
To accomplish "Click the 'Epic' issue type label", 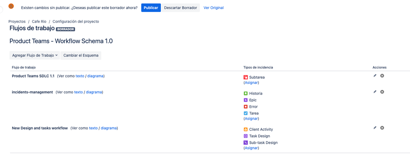I will pos(253,100).
